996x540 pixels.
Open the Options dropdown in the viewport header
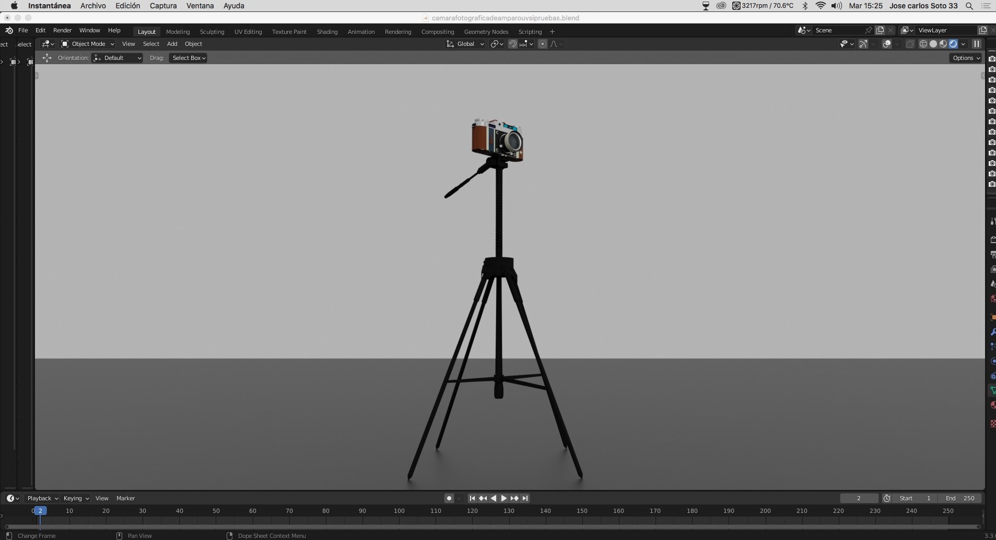[x=966, y=58]
